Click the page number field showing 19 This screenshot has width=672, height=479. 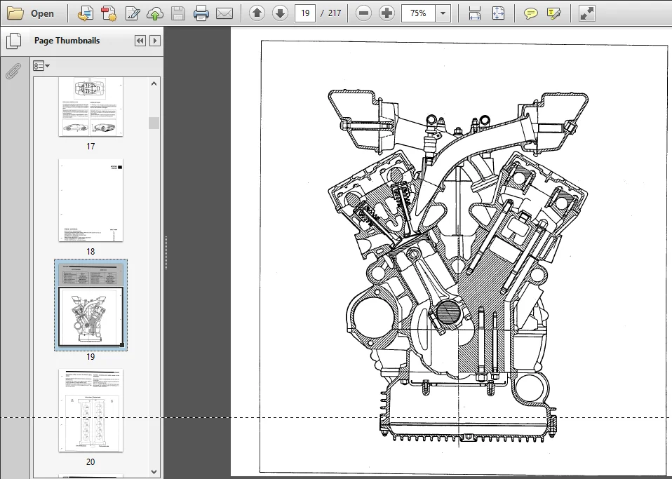(x=305, y=13)
